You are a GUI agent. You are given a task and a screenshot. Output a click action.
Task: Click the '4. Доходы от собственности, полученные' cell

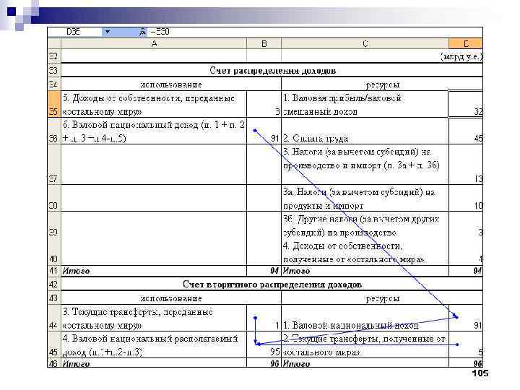pyautogui.click(x=365, y=252)
